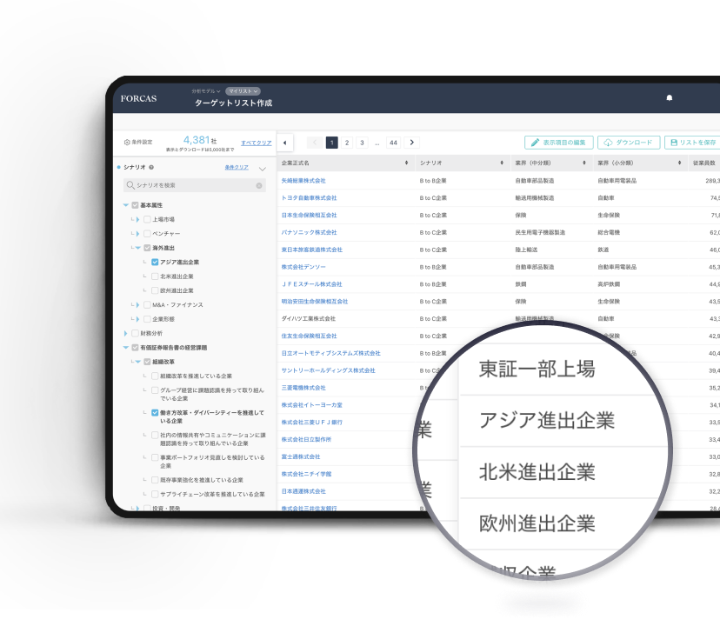Click the リストを保存 button
Viewport: 720px width, 626px height.
pos(693,143)
